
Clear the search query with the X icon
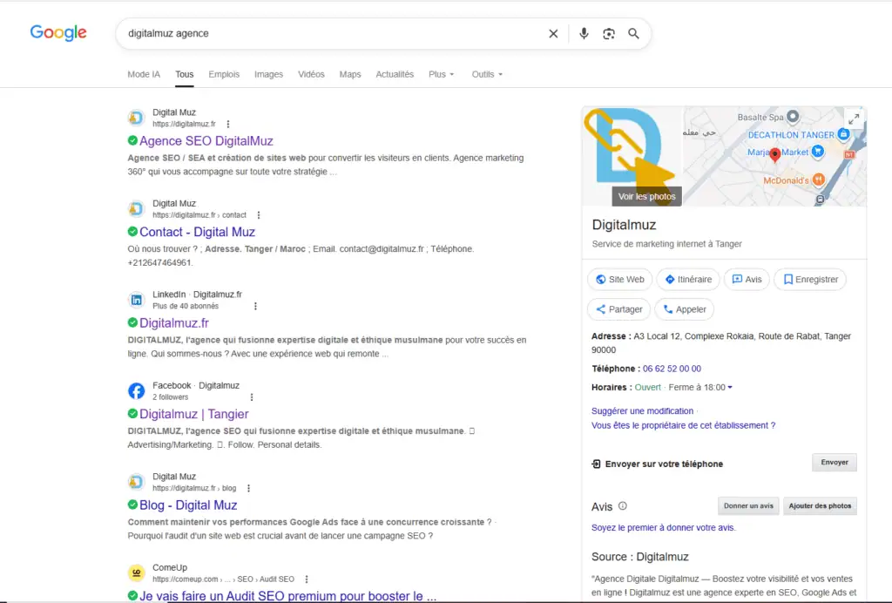tap(553, 34)
